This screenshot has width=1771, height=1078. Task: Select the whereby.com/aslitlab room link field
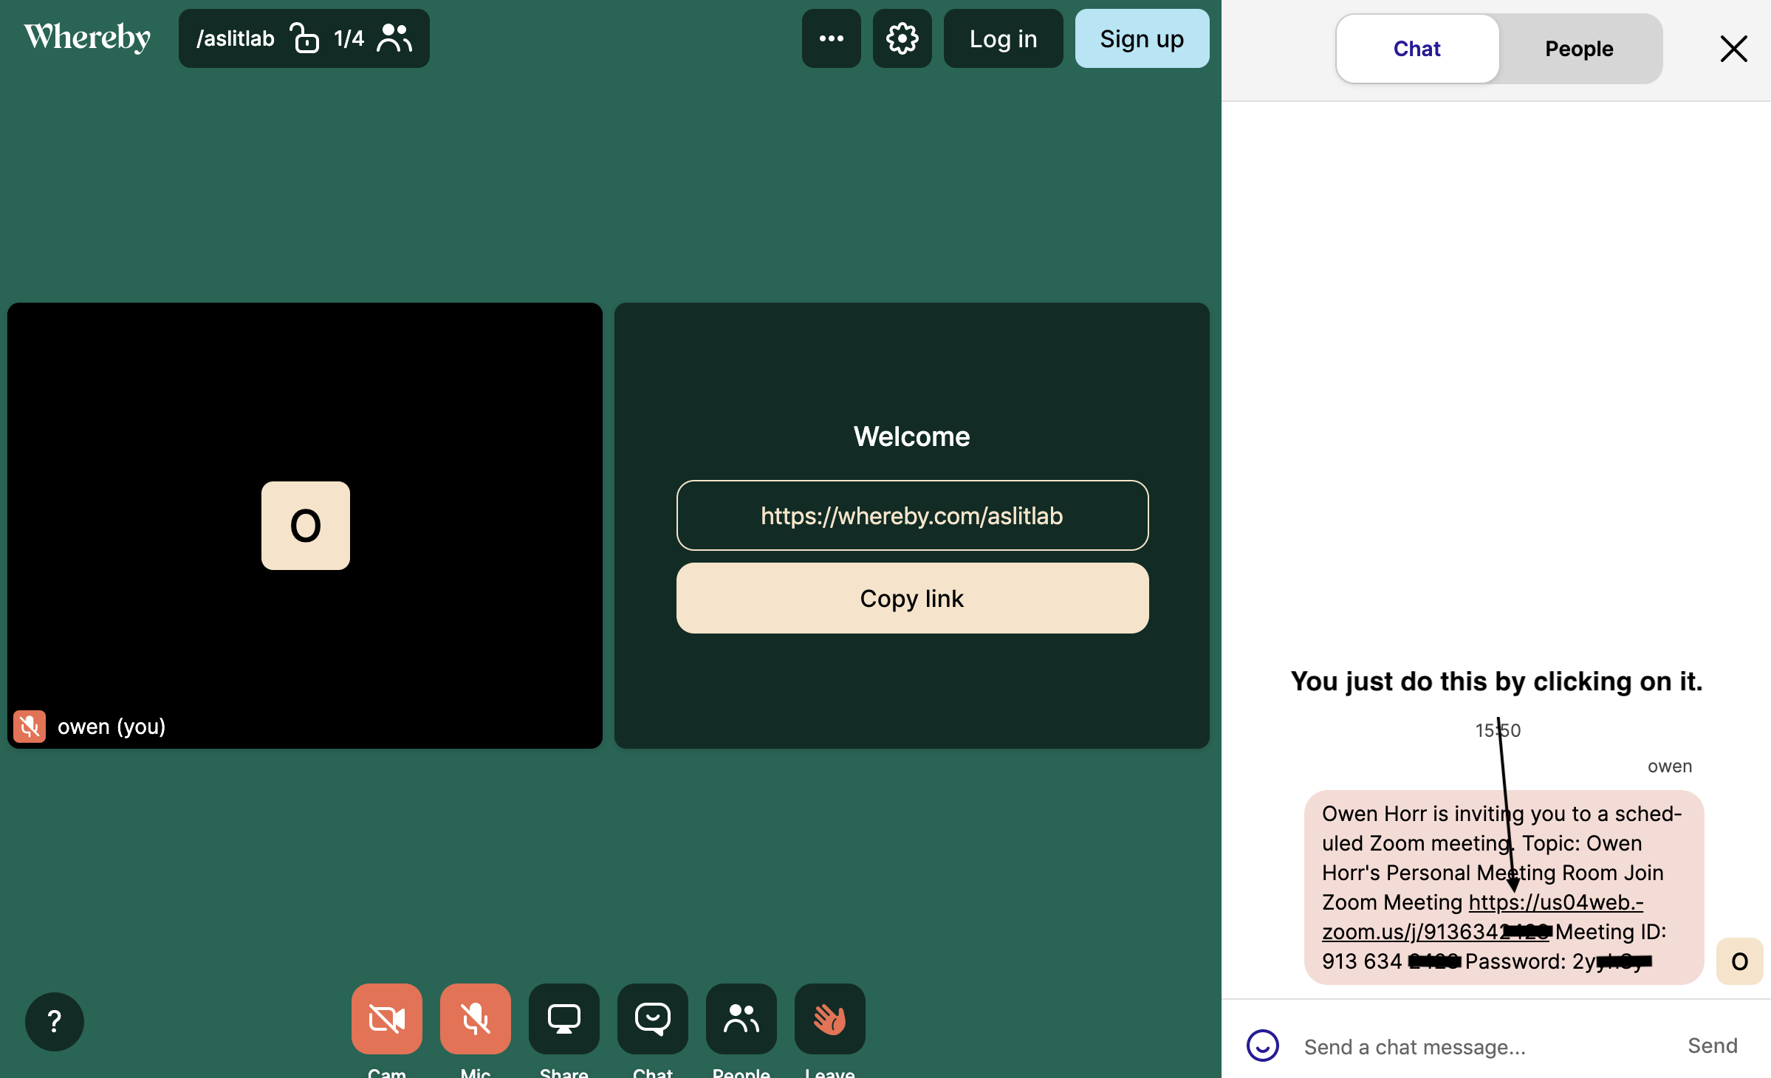point(912,515)
